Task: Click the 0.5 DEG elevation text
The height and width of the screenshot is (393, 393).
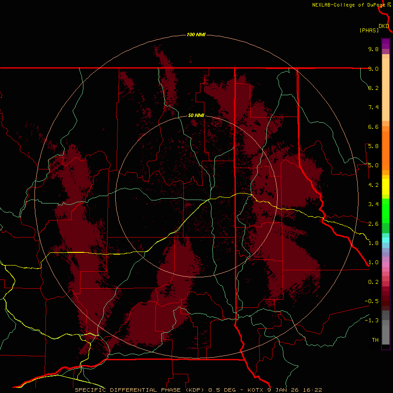Action: pos(222,390)
